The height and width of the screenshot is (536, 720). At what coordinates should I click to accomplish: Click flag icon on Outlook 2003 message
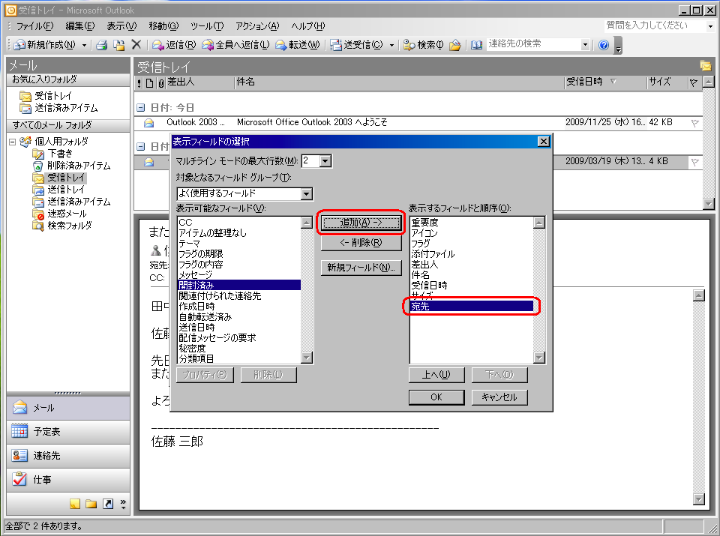(694, 123)
